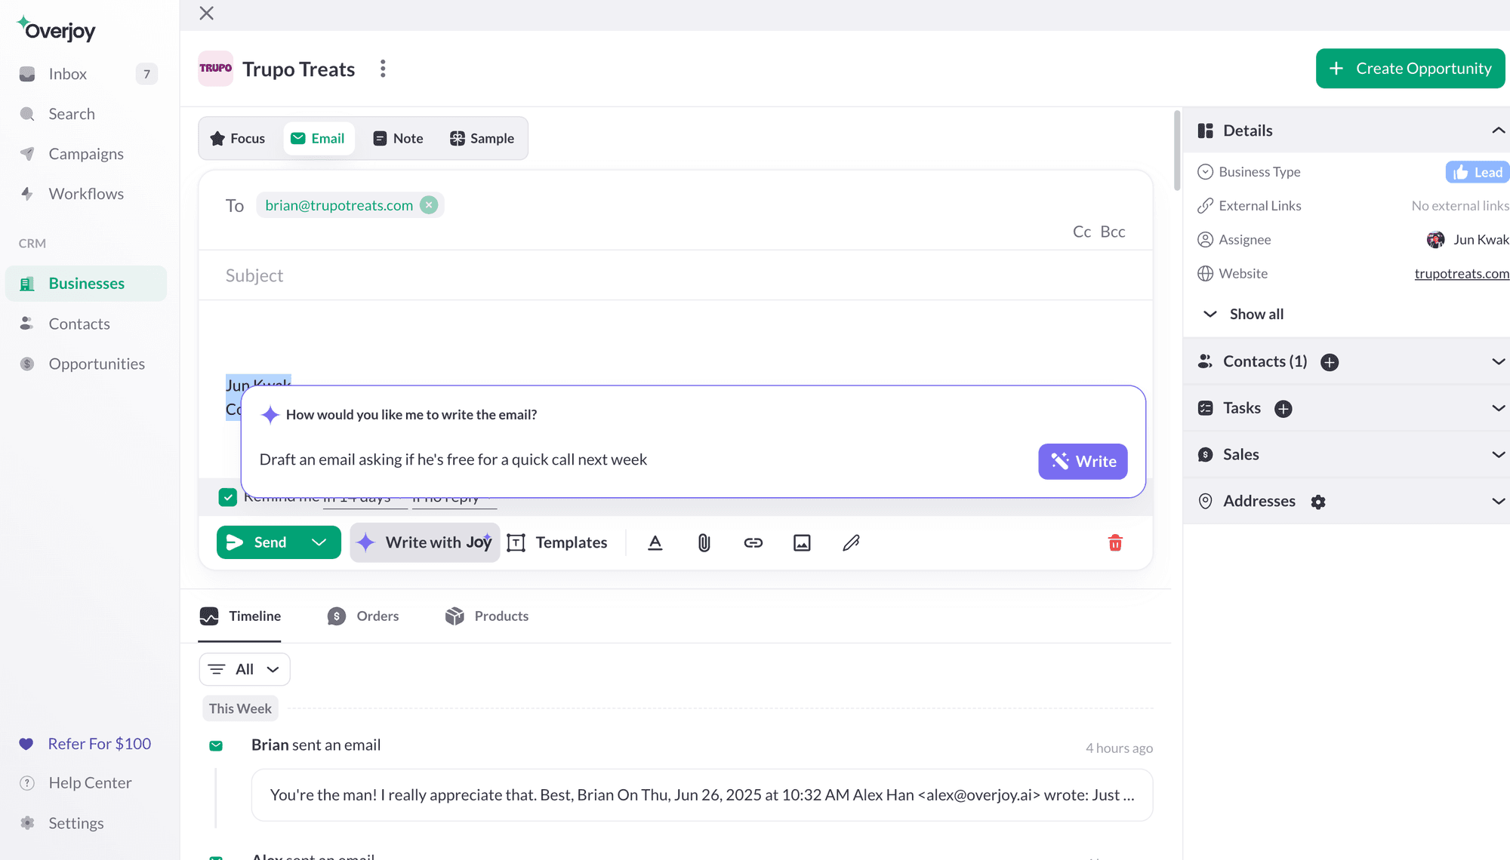
Task: Click the signature pen icon
Action: (x=851, y=542)
